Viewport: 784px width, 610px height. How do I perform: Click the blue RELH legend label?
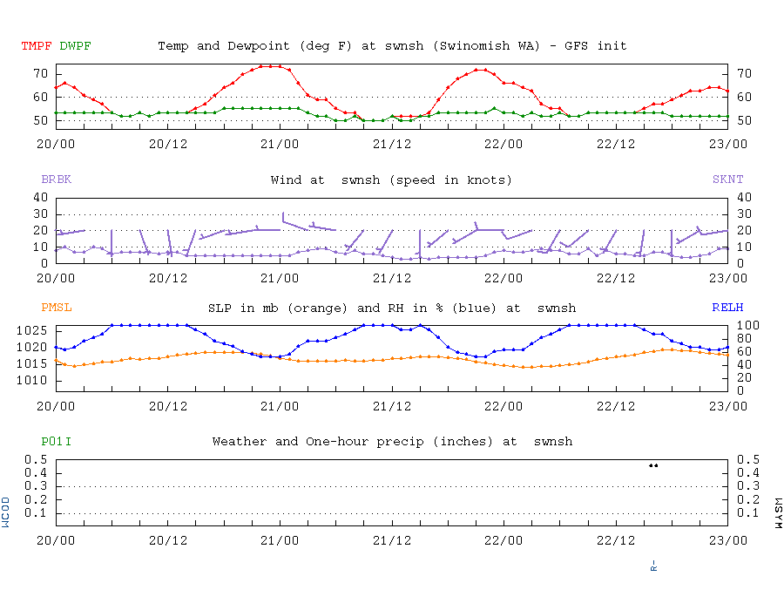pyautogui.click(x=727, y=308)
